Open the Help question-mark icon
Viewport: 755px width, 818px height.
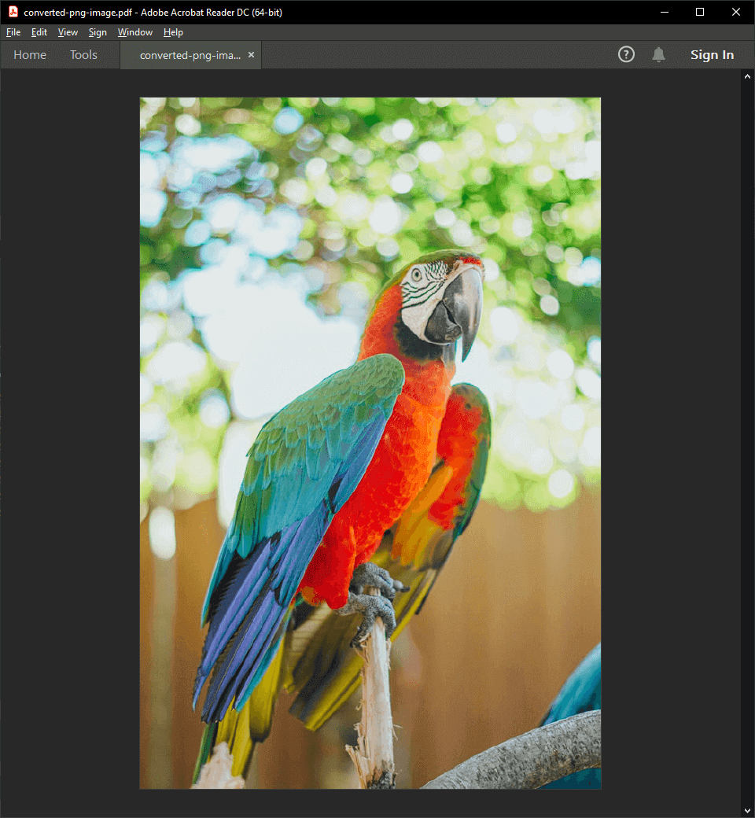click(626, 54)
